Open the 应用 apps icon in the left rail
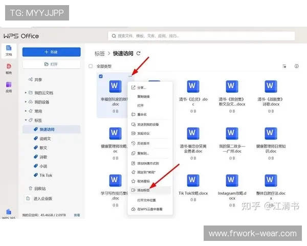This screenshot has width=307, height=246. pyautogui.click(x=9, y=87)
